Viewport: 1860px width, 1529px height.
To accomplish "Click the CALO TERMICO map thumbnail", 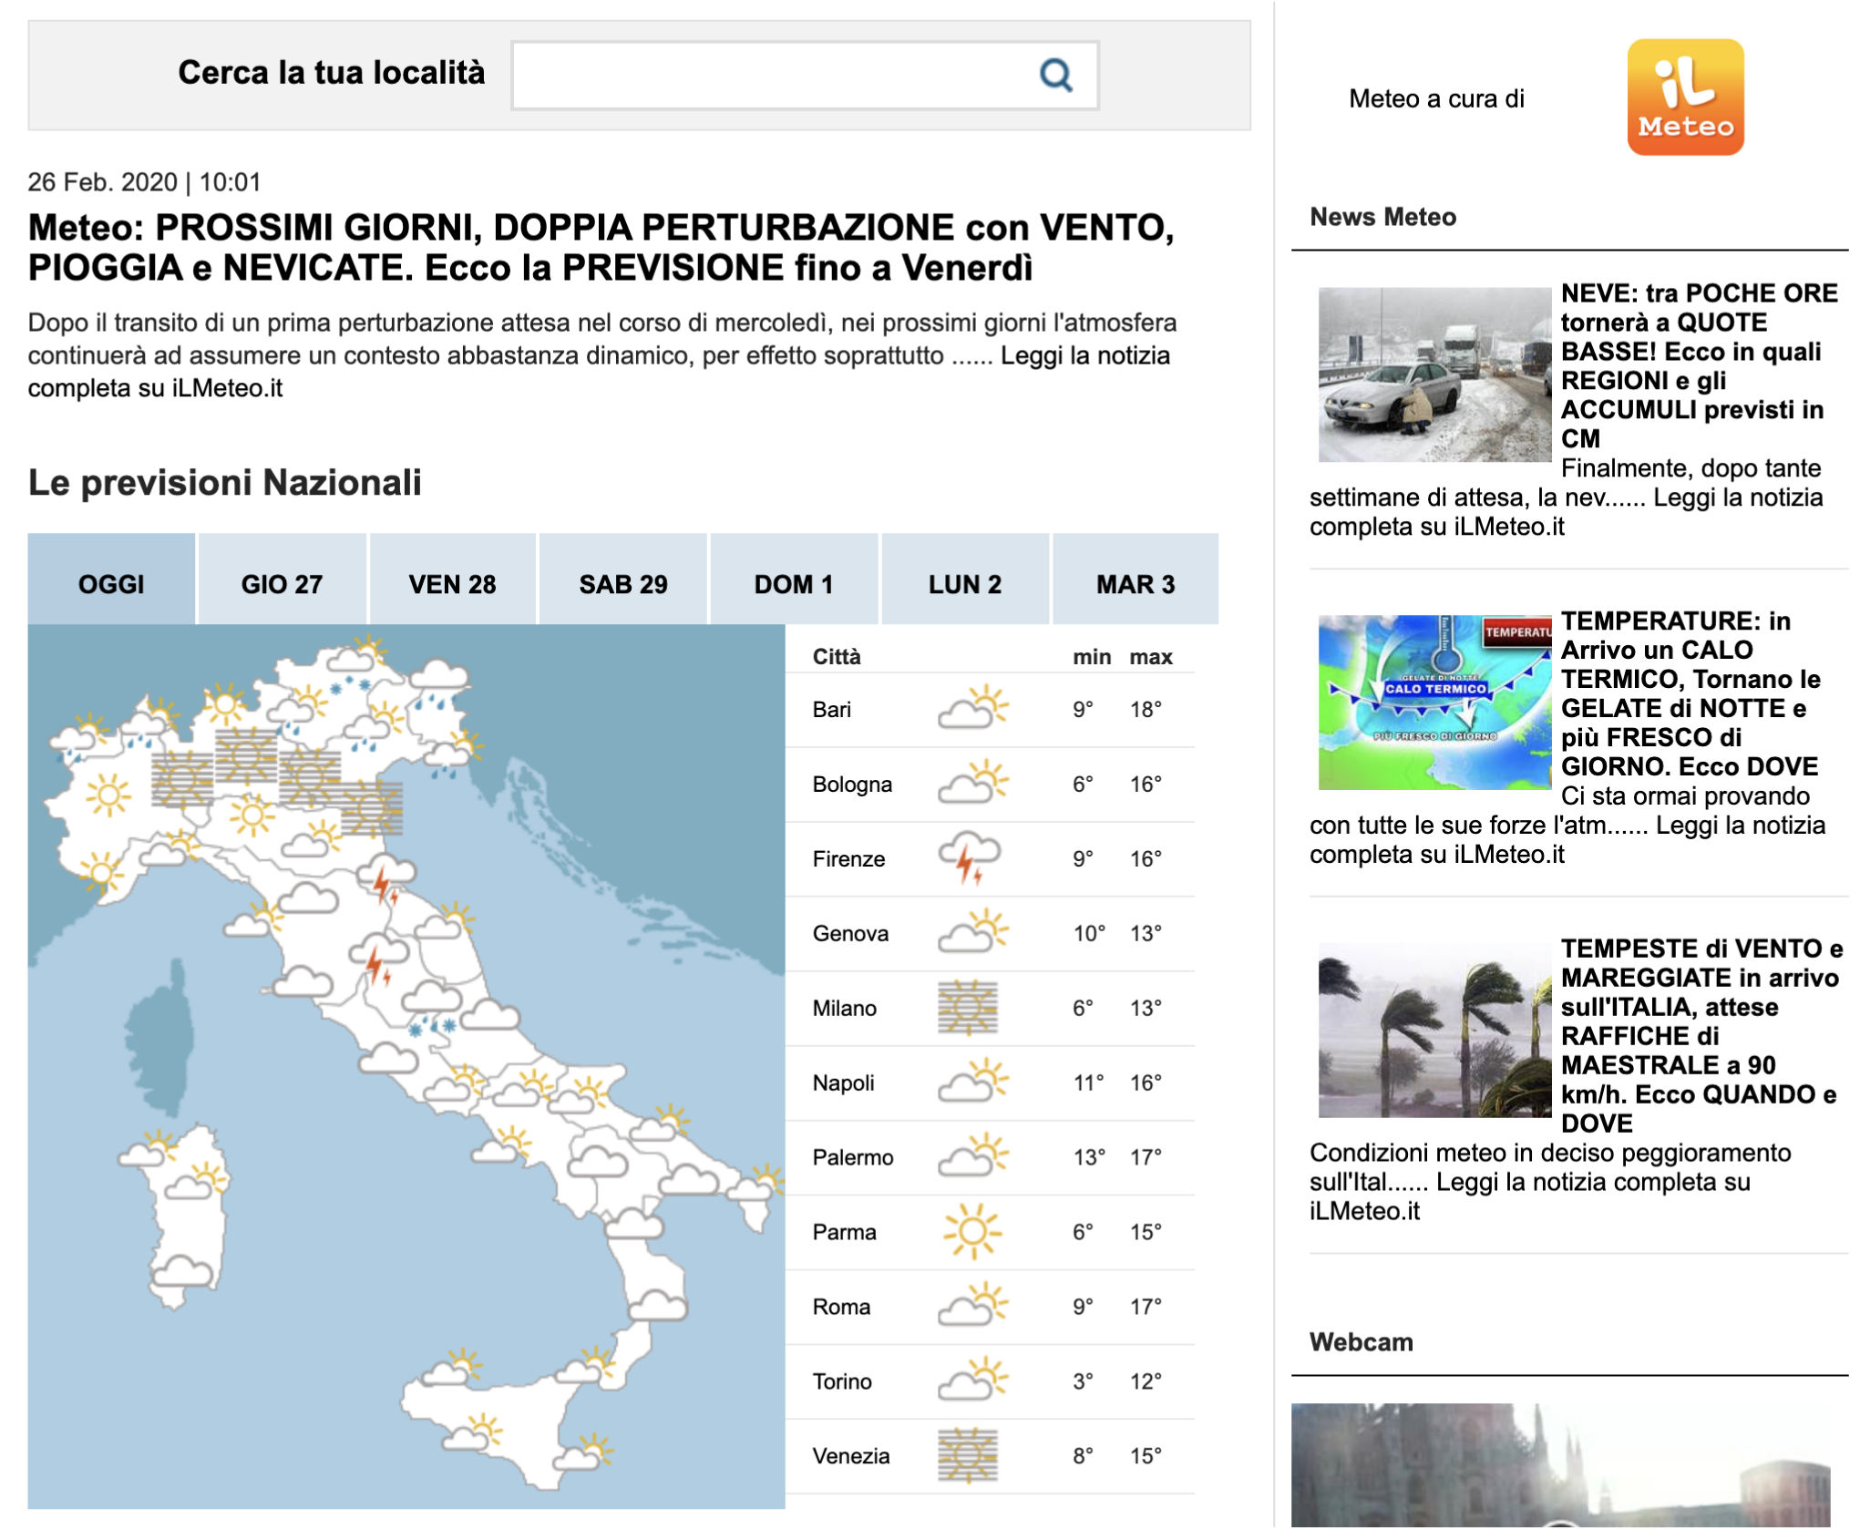I will click(x=1434, y=702).
